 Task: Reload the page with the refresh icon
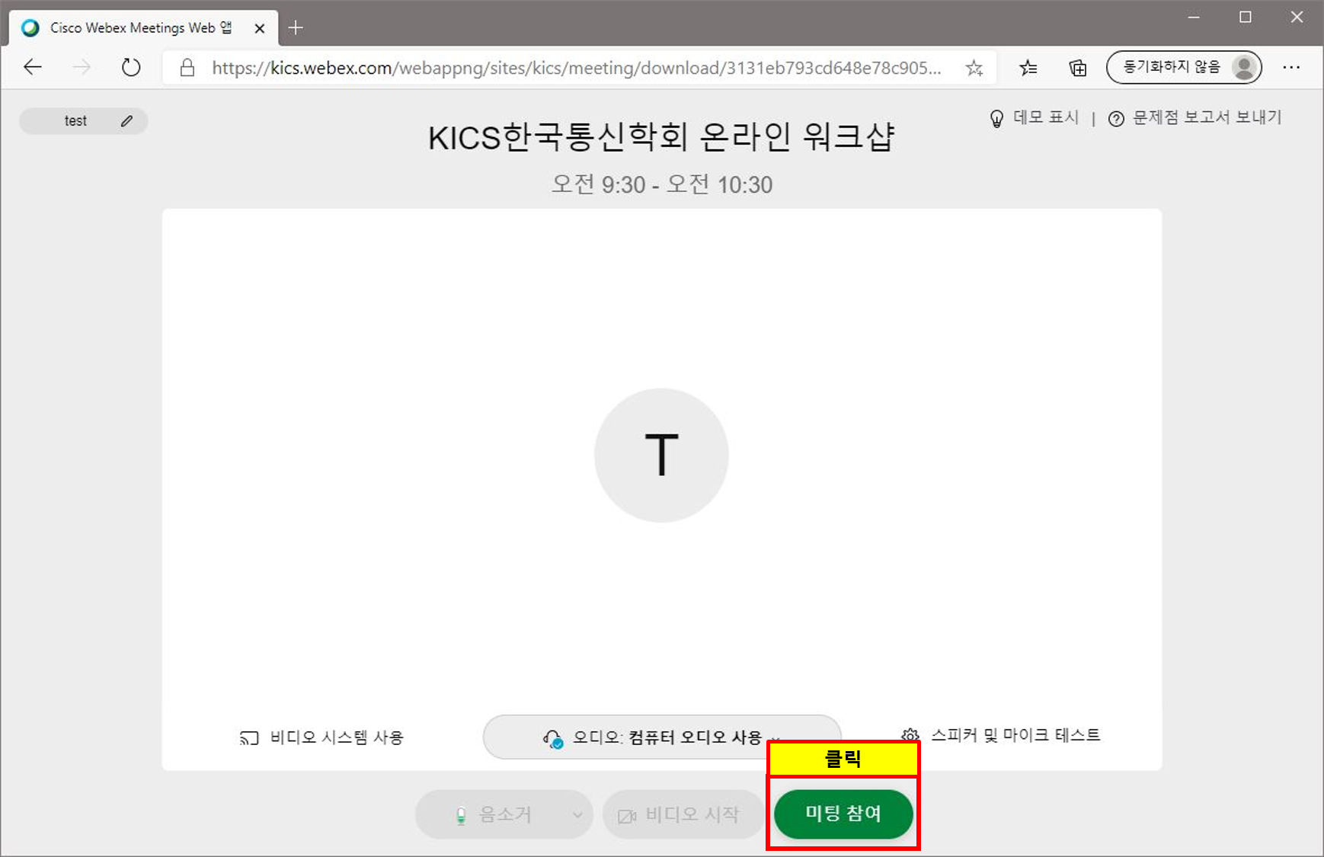(x=131, y=68)
